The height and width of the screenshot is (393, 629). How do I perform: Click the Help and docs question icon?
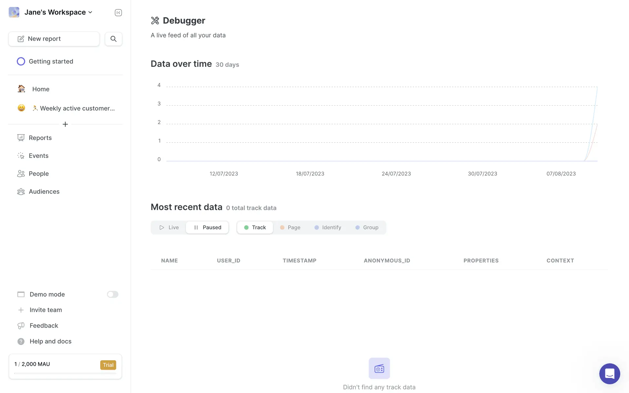21,341
